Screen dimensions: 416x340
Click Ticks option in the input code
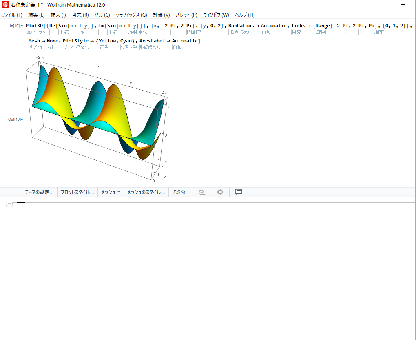298,26
